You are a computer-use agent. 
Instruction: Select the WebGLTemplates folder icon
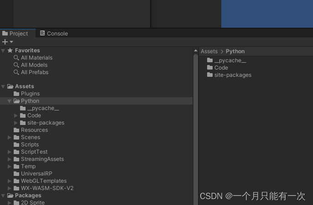[x=16, y=181]
